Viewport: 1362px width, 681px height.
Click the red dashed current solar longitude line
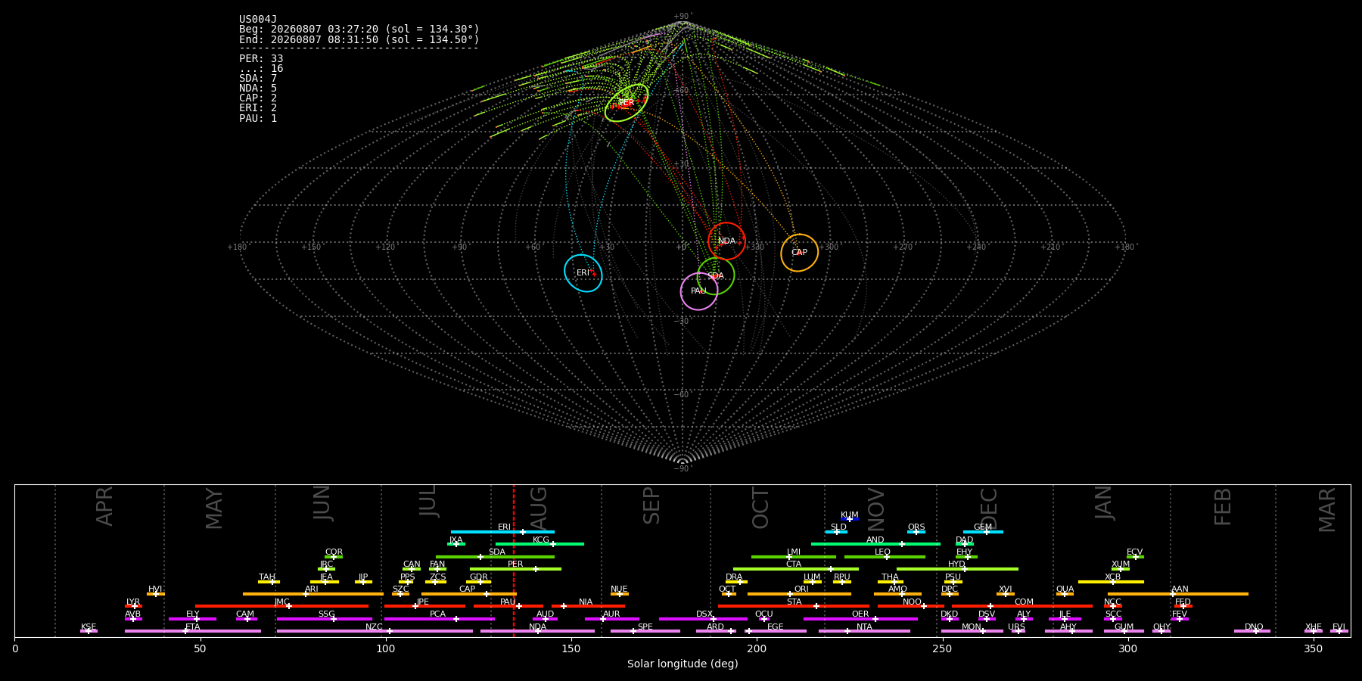coord(513,560)
